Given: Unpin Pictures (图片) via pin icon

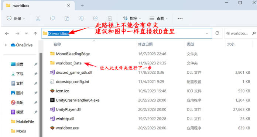Looking at the screenshot, I should click(x=36, y=93).
